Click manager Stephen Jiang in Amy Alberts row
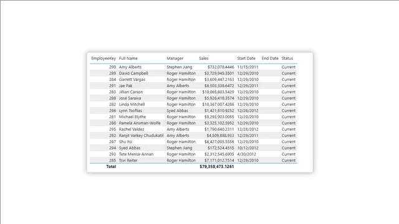The image size is (399, 224). 180,67
